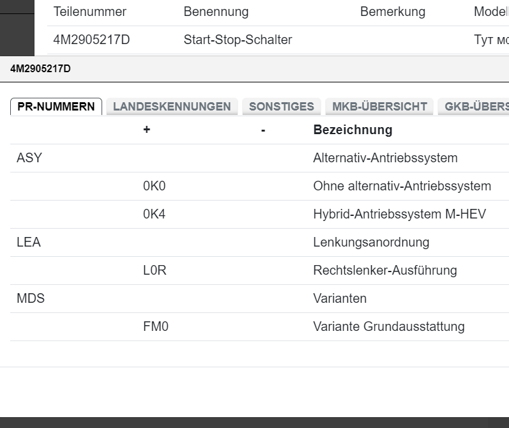Open the MKB-ÜBERSICHT tab
This screenshot has height=428, width=509.
coord(379,107)
